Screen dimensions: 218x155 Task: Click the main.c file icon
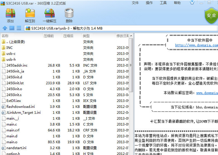pyautogui.click(x=4, y=124)
